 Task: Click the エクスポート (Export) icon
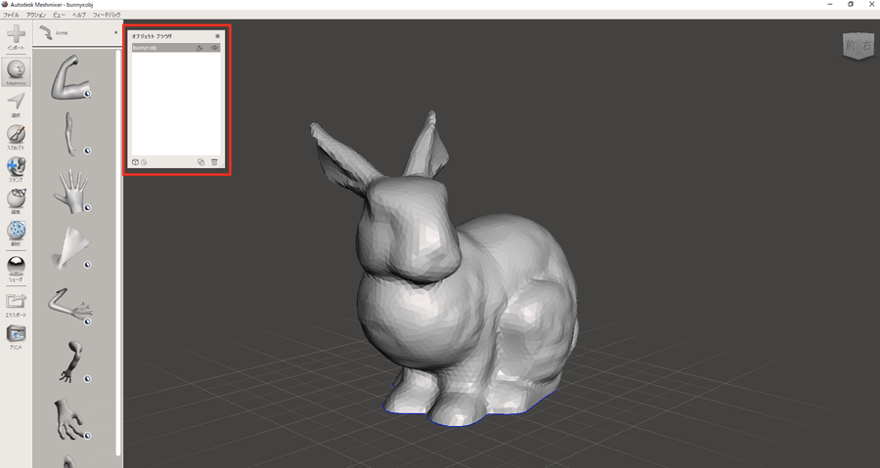pos(16,301)
